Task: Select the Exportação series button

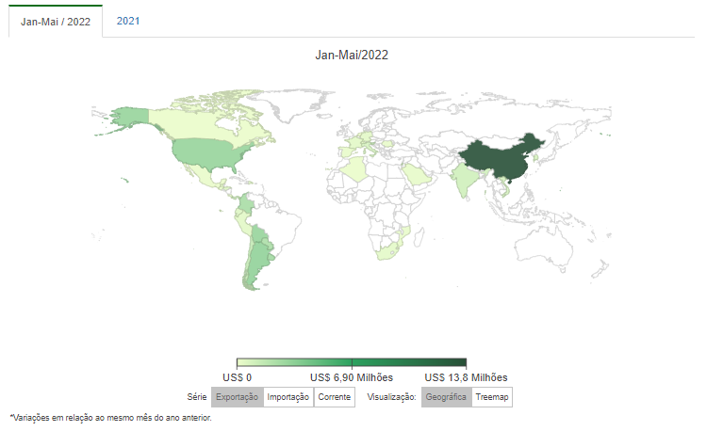Action: coord(237,397)
